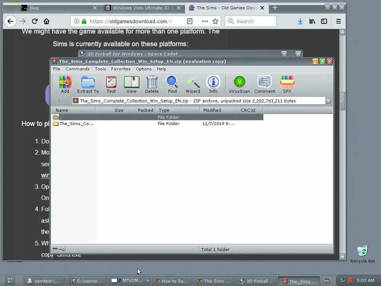Open the Commands menu
The image size is (381, 286).
click(77, 69)
